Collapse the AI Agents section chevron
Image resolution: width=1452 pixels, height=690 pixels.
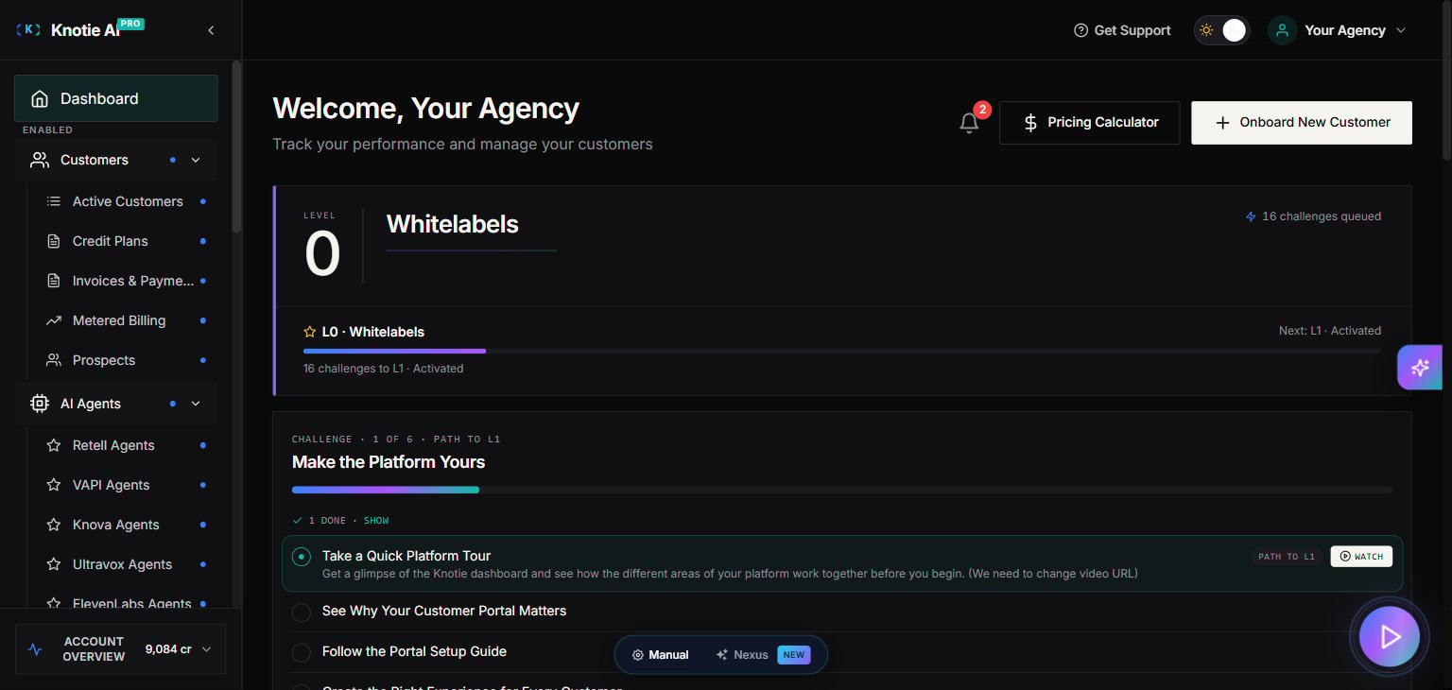click(x=196, y=404)
